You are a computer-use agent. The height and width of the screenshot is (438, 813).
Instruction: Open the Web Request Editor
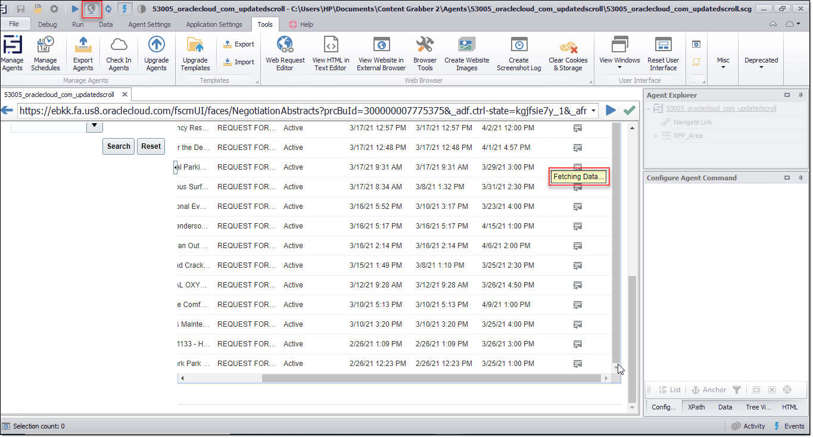[285, 52]
